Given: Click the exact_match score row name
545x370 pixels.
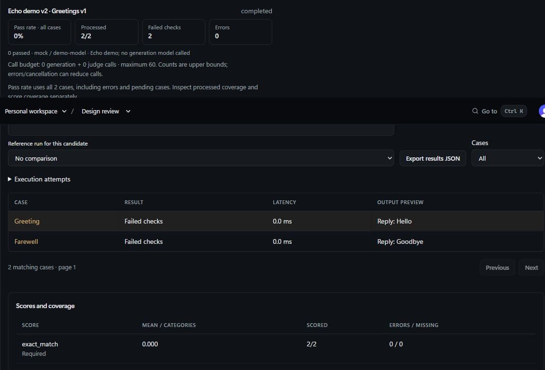Looking at the screenshot, I should coord(40,344).
